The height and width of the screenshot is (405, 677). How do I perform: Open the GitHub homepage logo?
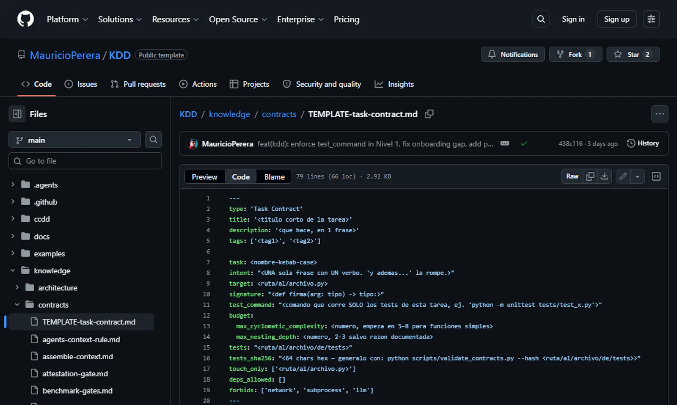[25, 19]
